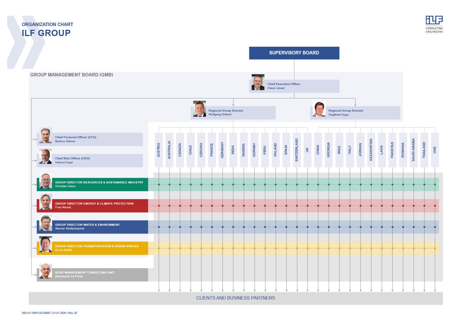Select Regional Group Director Wolfgang Götsch
Image resolution: width=454 pixels, height=321 pixels.
click(233, 113)
